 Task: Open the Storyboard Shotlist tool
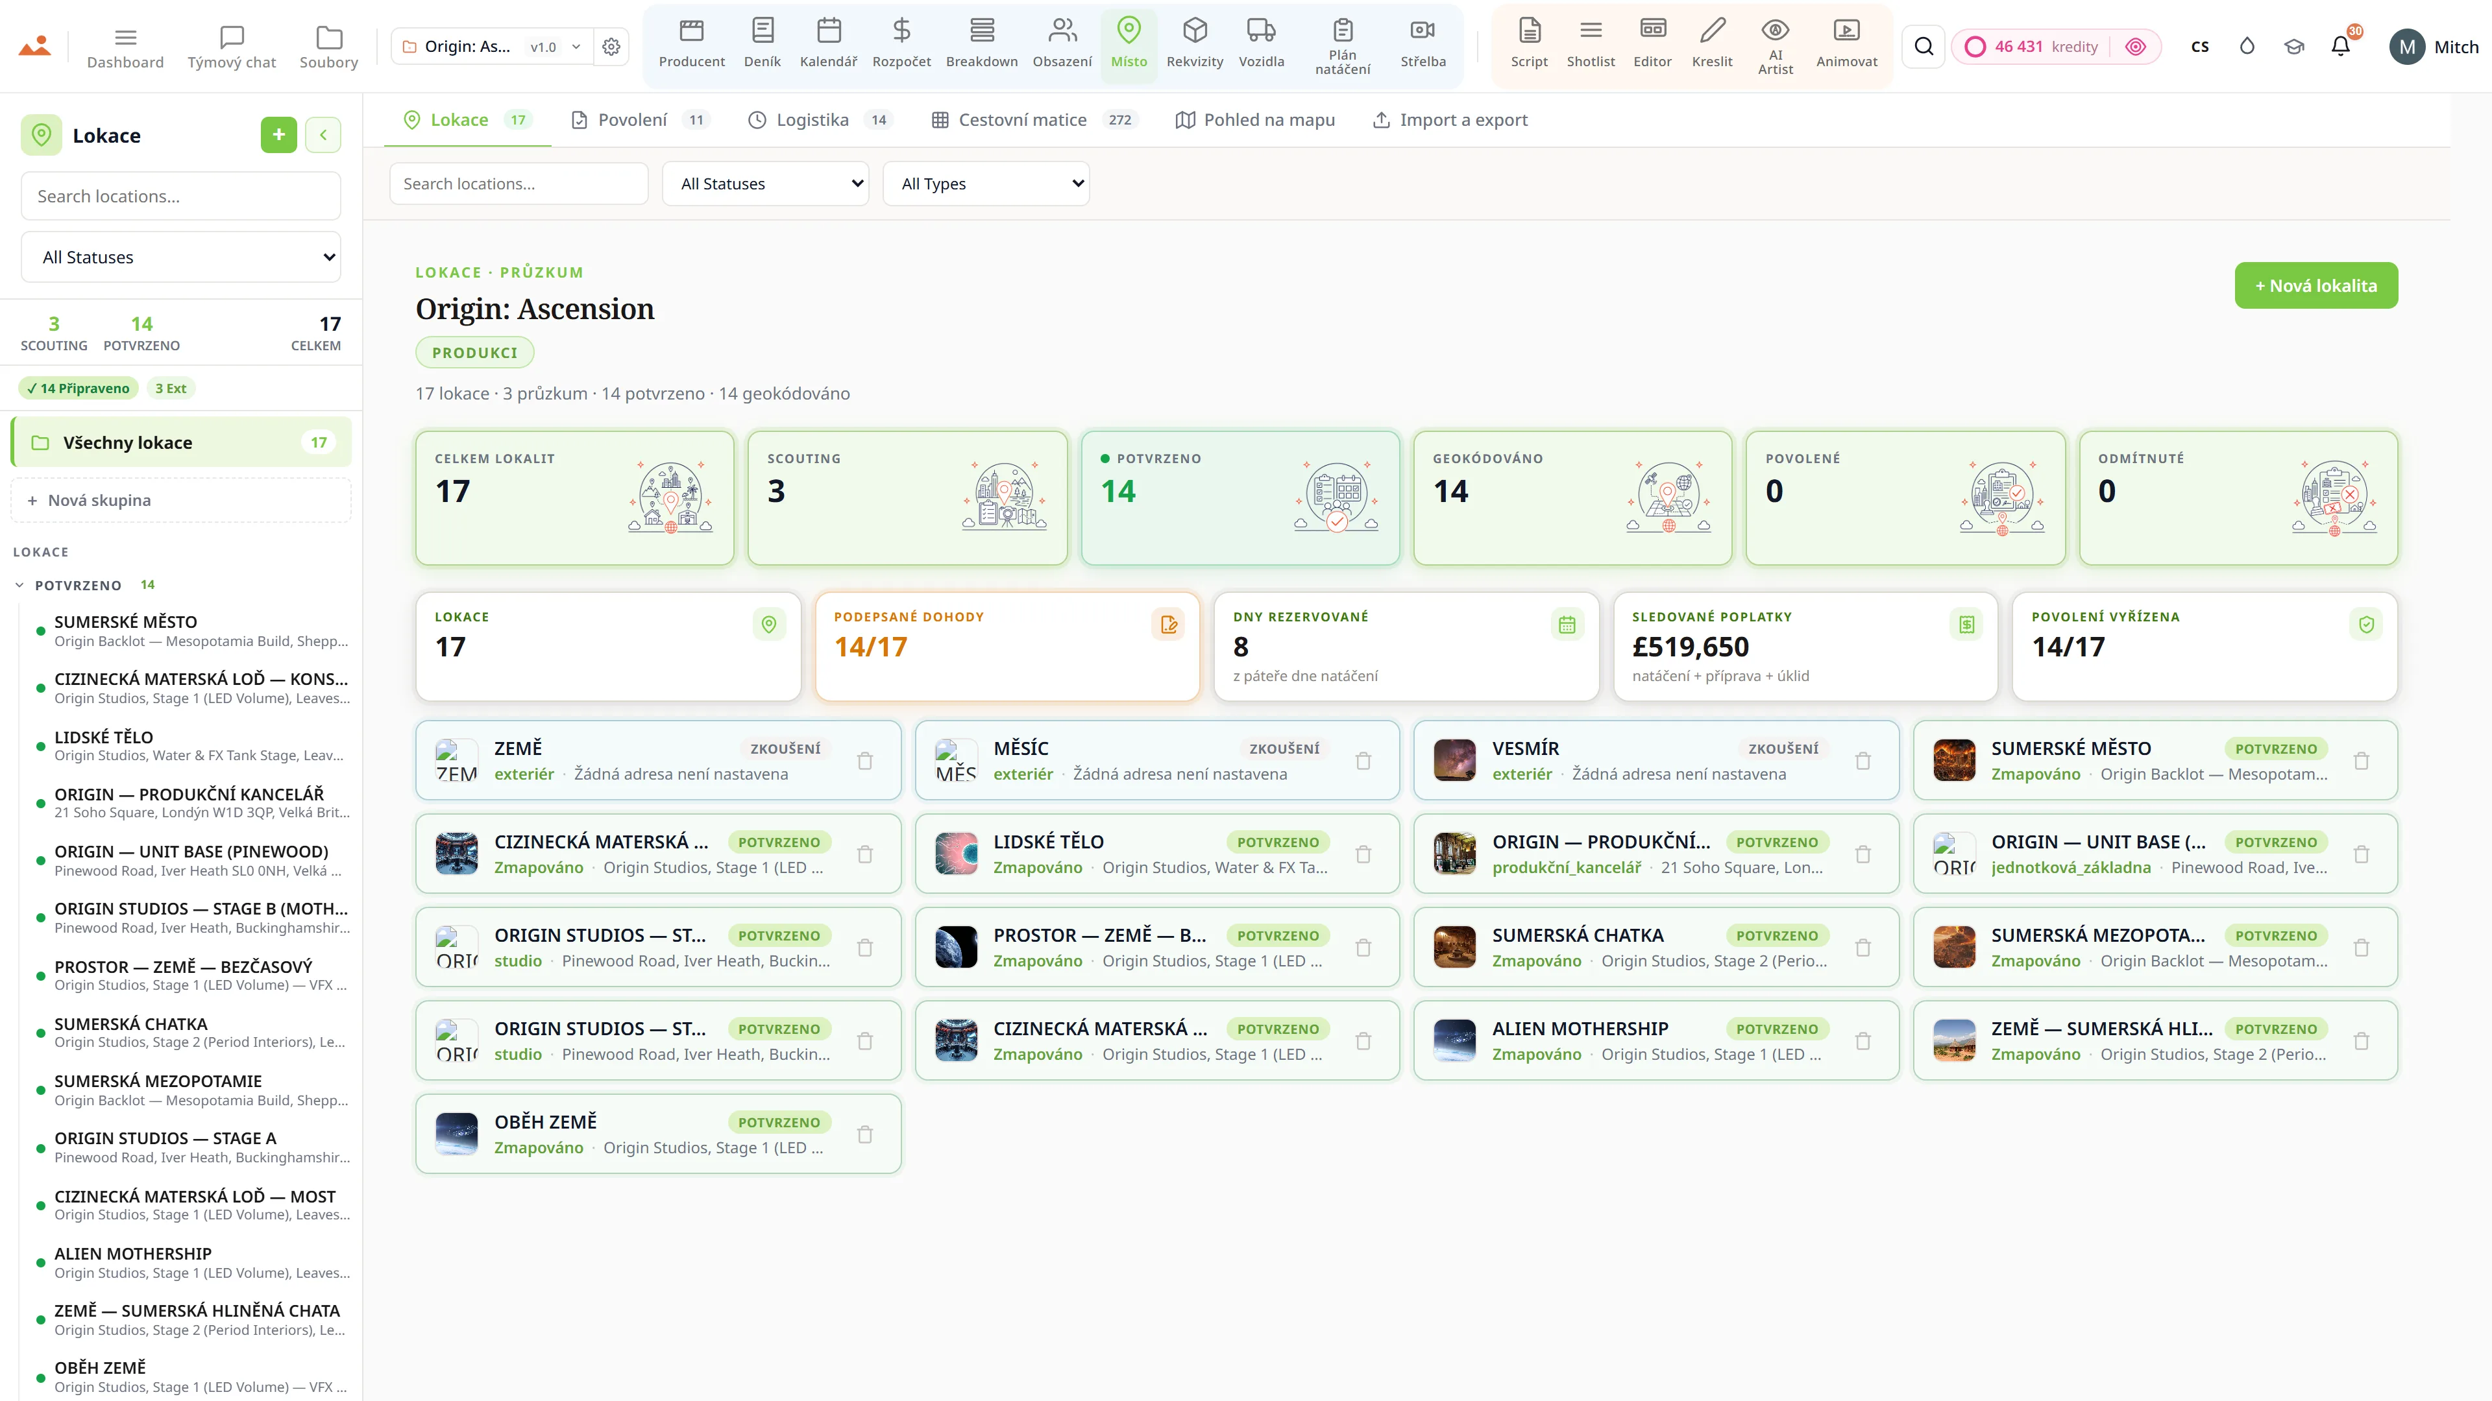(1591, 45)
